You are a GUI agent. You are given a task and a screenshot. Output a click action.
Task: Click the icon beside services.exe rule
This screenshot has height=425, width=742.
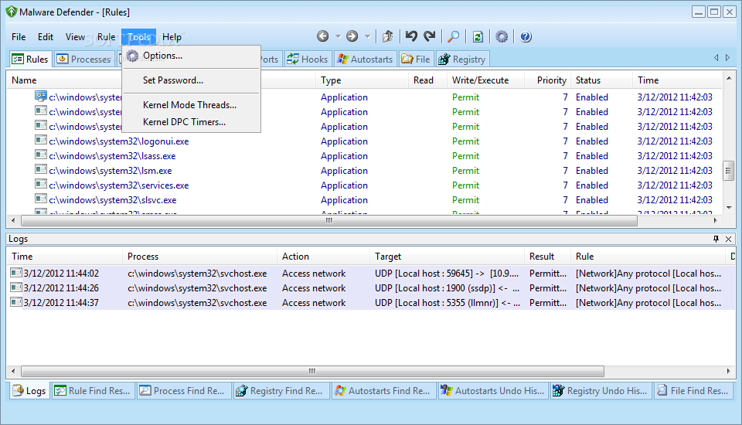pyautogui.click(x=41, y=185)
